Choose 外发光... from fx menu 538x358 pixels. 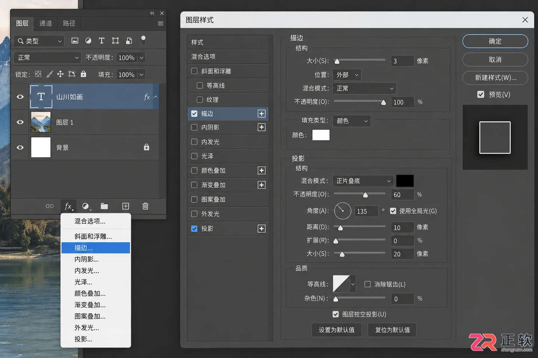(x=96, y=328)
